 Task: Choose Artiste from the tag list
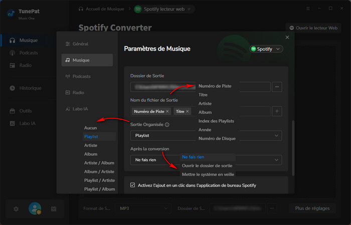point(205,103)
